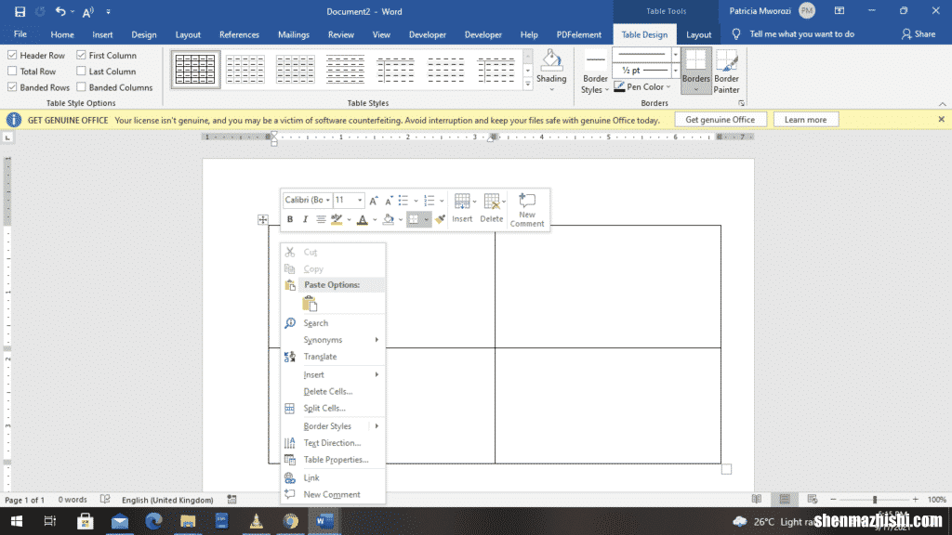Choose Table Properties from context menu
Viewport: 952px width, 535px height.
[x=334, y=460]
